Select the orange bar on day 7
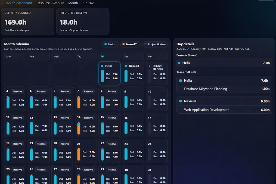276x184 pixels. [x=79, y=102]
